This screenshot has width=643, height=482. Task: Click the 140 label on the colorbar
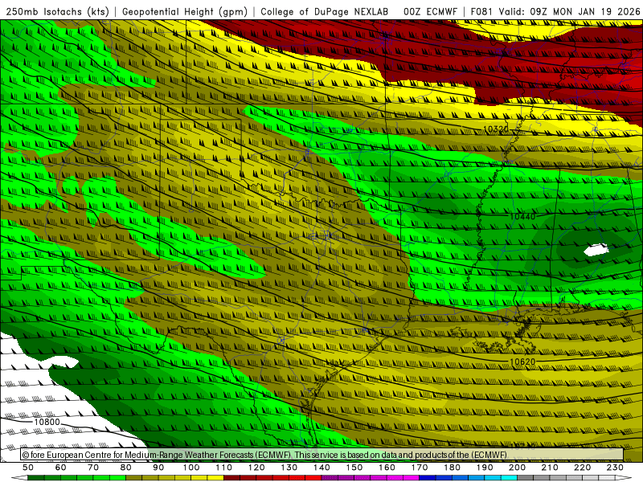click(321, 468)
